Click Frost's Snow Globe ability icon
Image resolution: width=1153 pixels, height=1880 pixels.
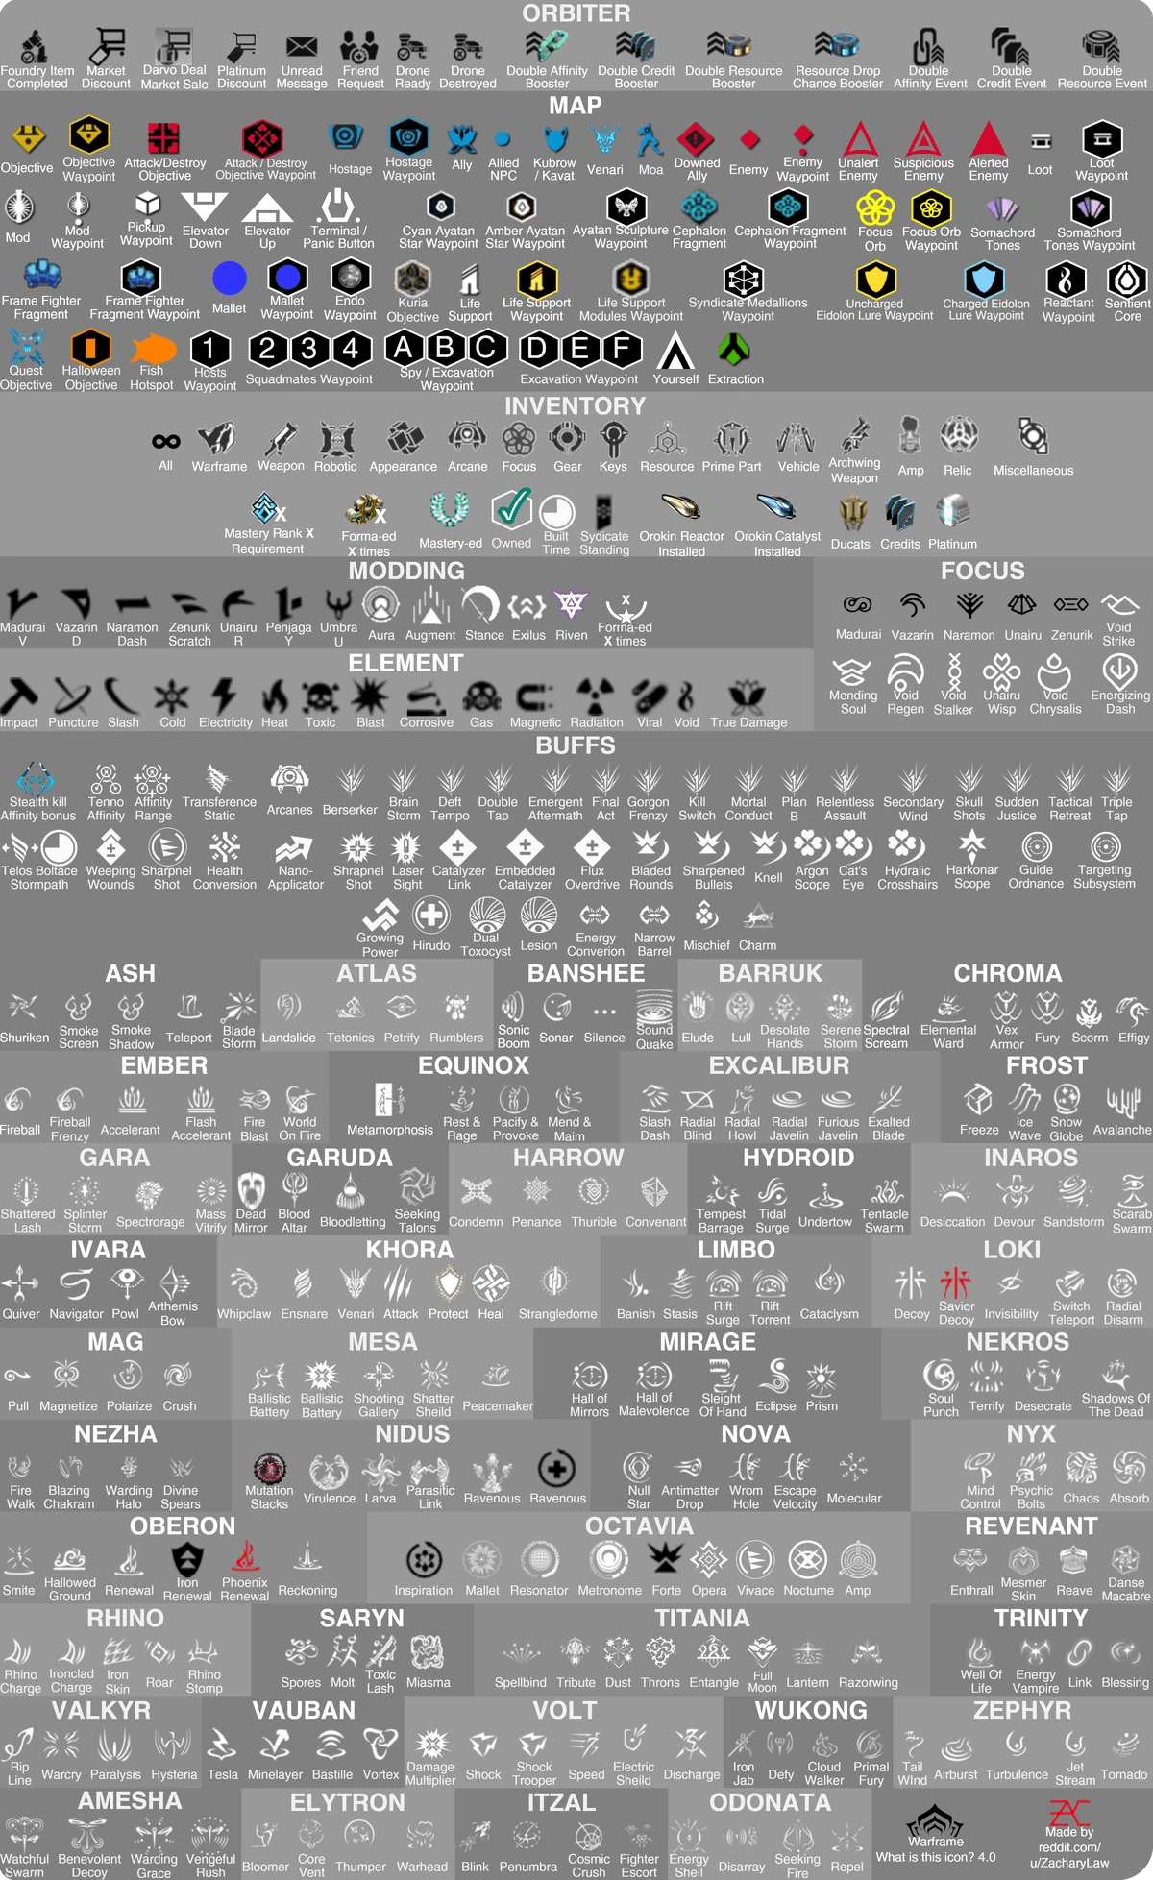pos(1066,1099)
